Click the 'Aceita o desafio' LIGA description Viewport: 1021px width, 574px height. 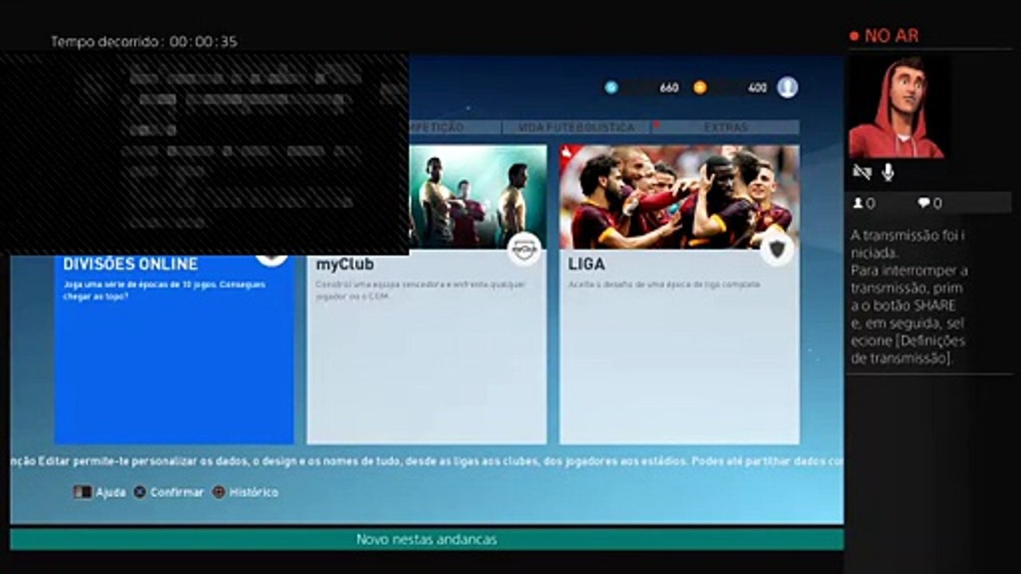coord(664,285)
